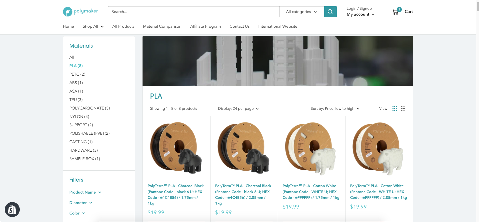Open Charcoal Black 1.75mm product thumbnail

click(176, 148)
